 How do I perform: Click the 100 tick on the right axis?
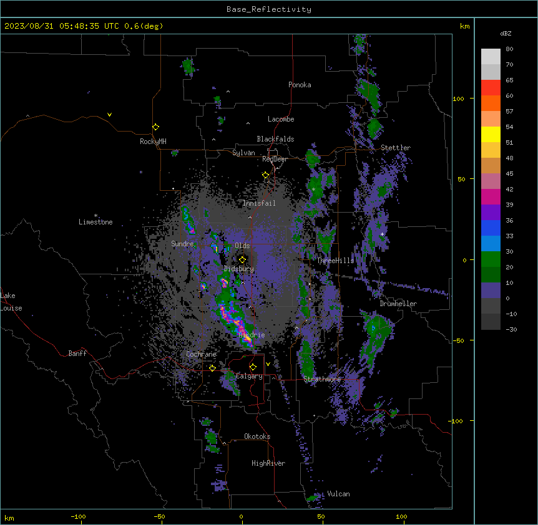pos(458,99)
